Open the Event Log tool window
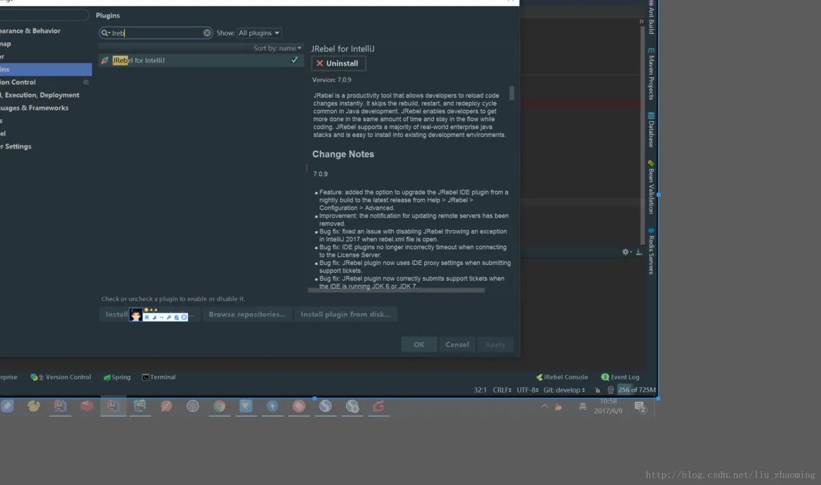821x485 pixels. pyautogui.click(x=620, y=377)
